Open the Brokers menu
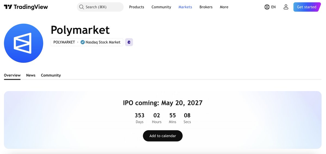Image resolution: width=326 pixels, height=154 pixels. coord(206,7)
